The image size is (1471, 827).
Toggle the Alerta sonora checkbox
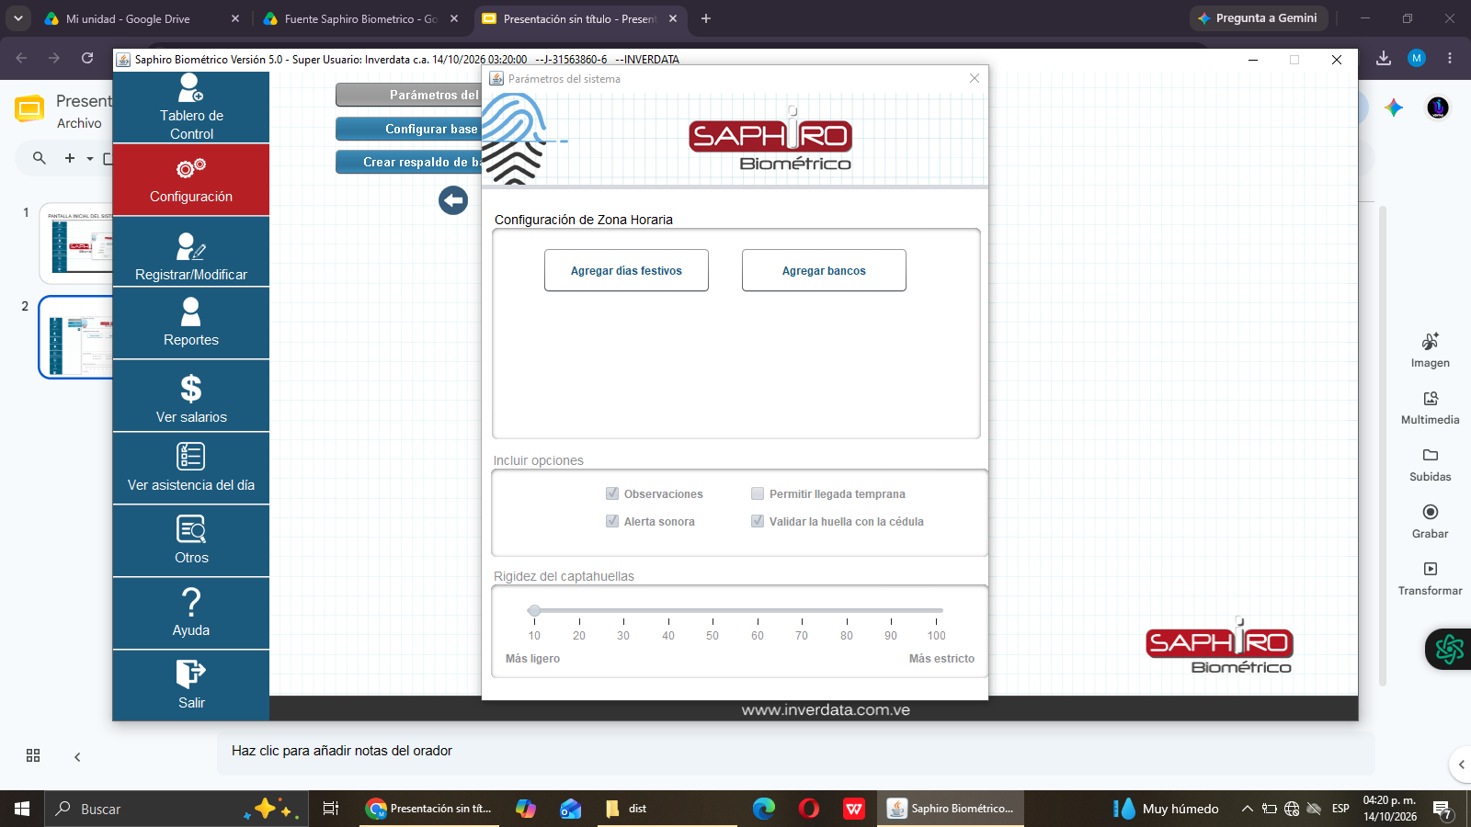[612, 521]
